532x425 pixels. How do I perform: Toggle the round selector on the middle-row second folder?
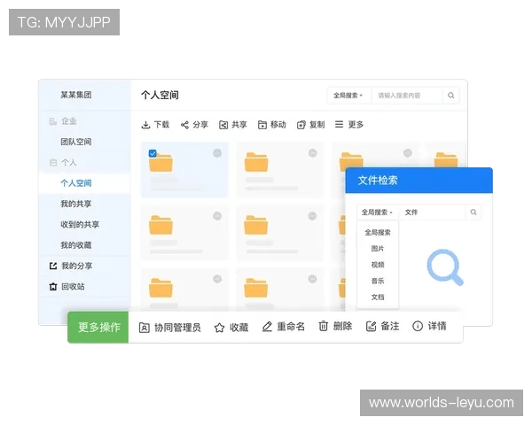coord(312,216)
